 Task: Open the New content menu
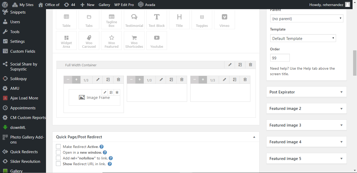pyautogui.click(x=87, y=4)
